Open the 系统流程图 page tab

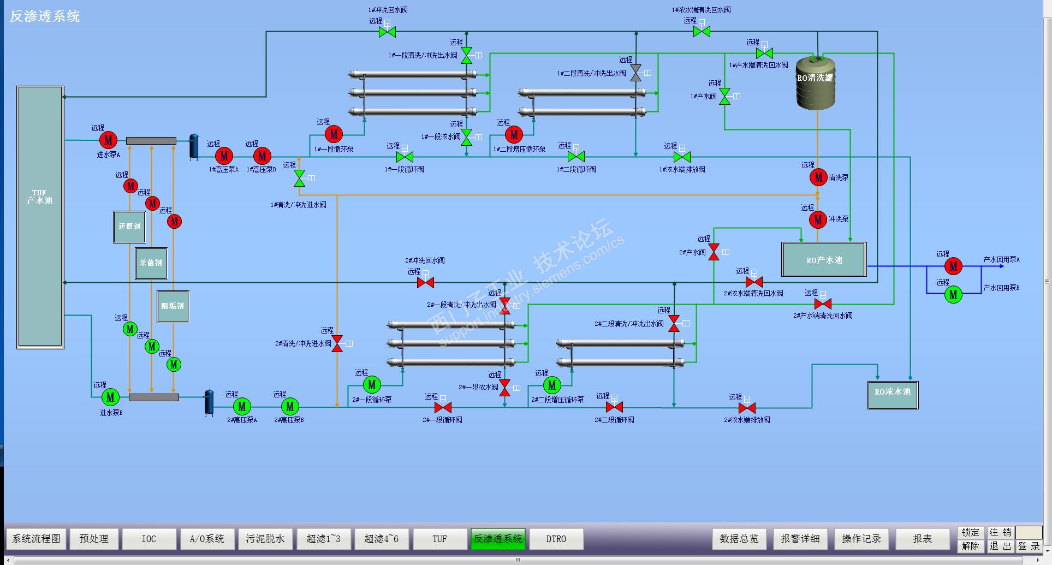(37, 539)
